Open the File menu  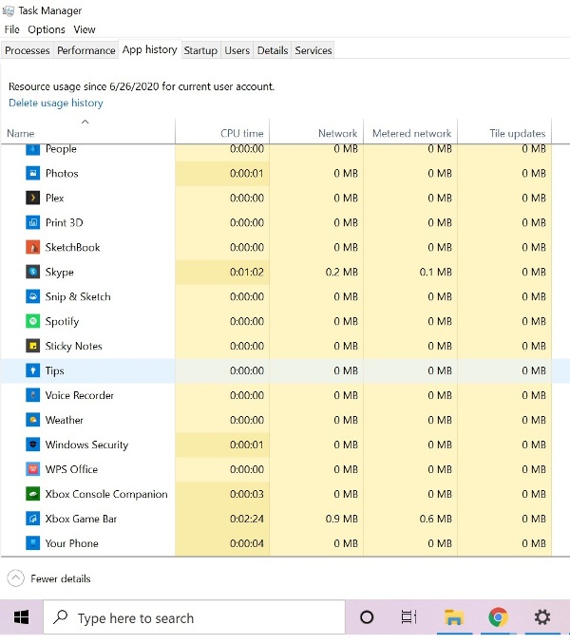click(x=12, y=29)
